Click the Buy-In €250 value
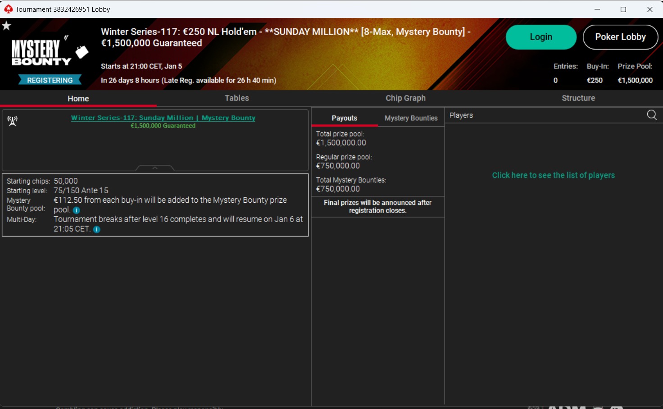This screenshot has height=409, width=663. click(x=595, y=80)
